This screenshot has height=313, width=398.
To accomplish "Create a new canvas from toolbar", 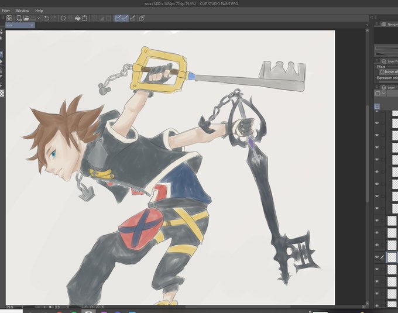I will click(x=19, y=18).
